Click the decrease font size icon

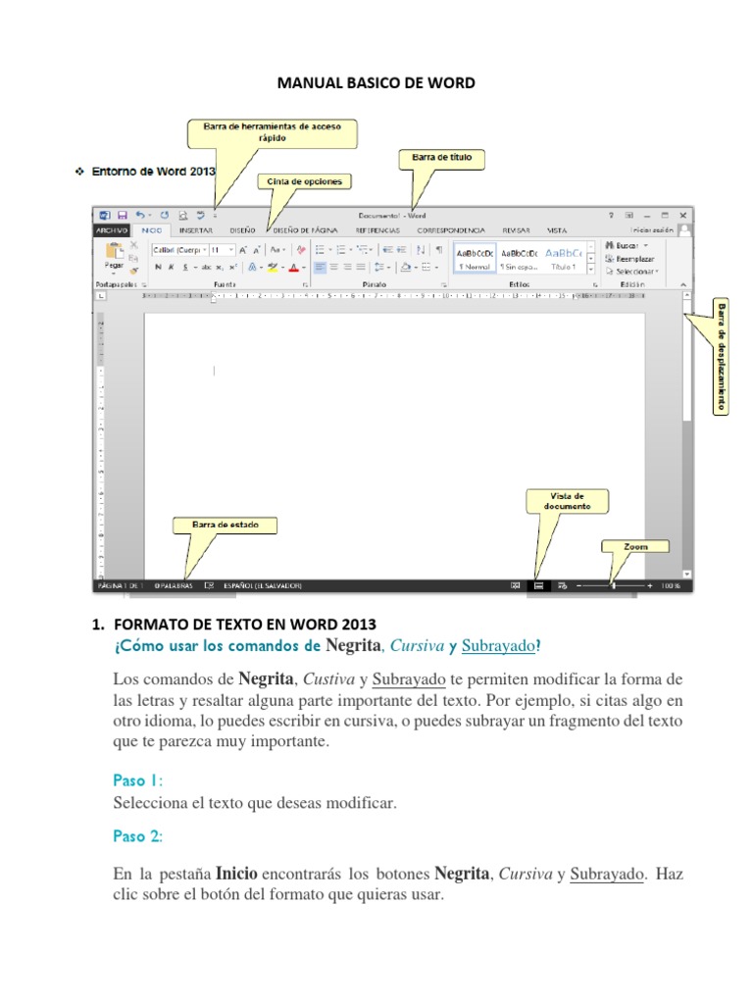point(256,250)
